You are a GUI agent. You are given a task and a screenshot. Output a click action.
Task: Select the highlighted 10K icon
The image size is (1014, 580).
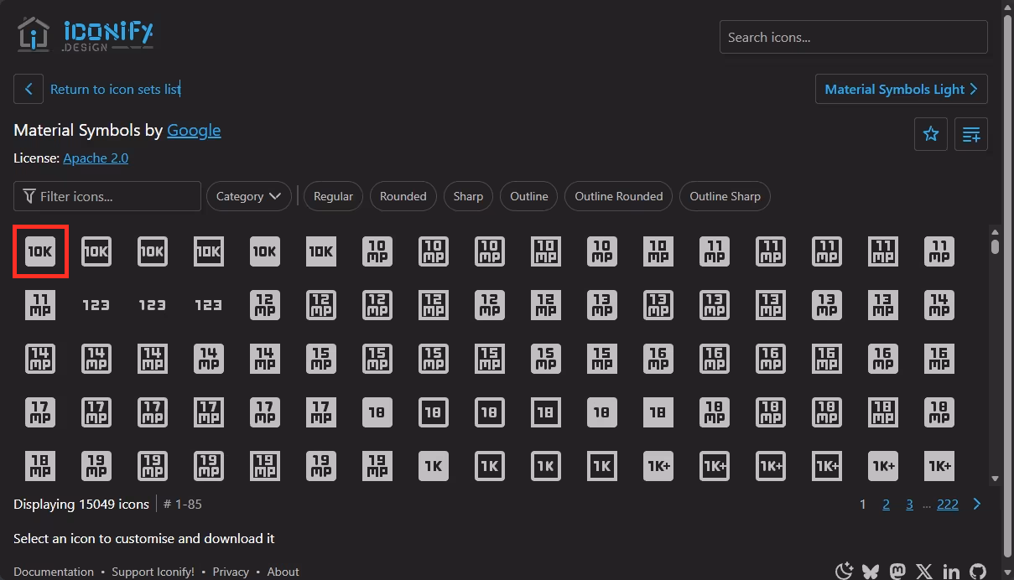(40, 251)
